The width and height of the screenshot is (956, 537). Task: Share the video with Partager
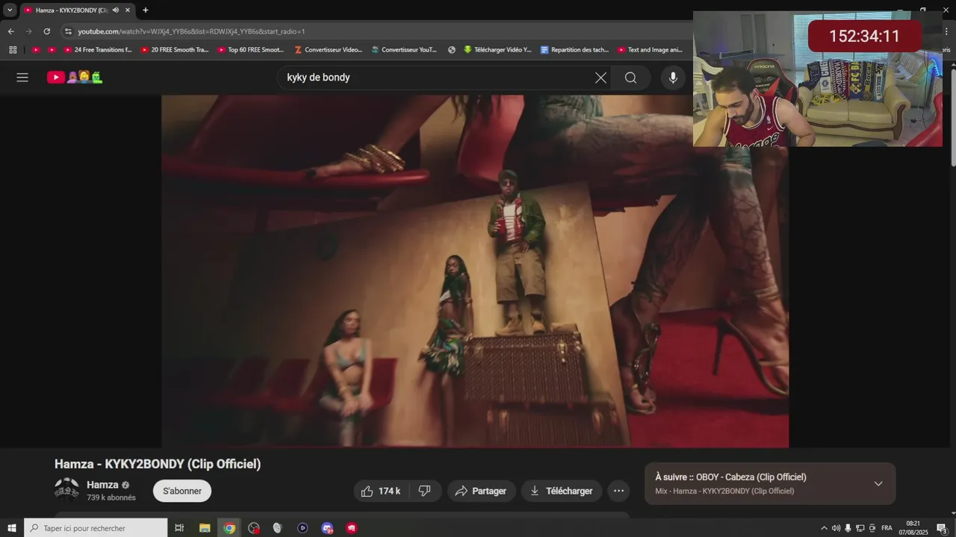[x=481, y=491]
